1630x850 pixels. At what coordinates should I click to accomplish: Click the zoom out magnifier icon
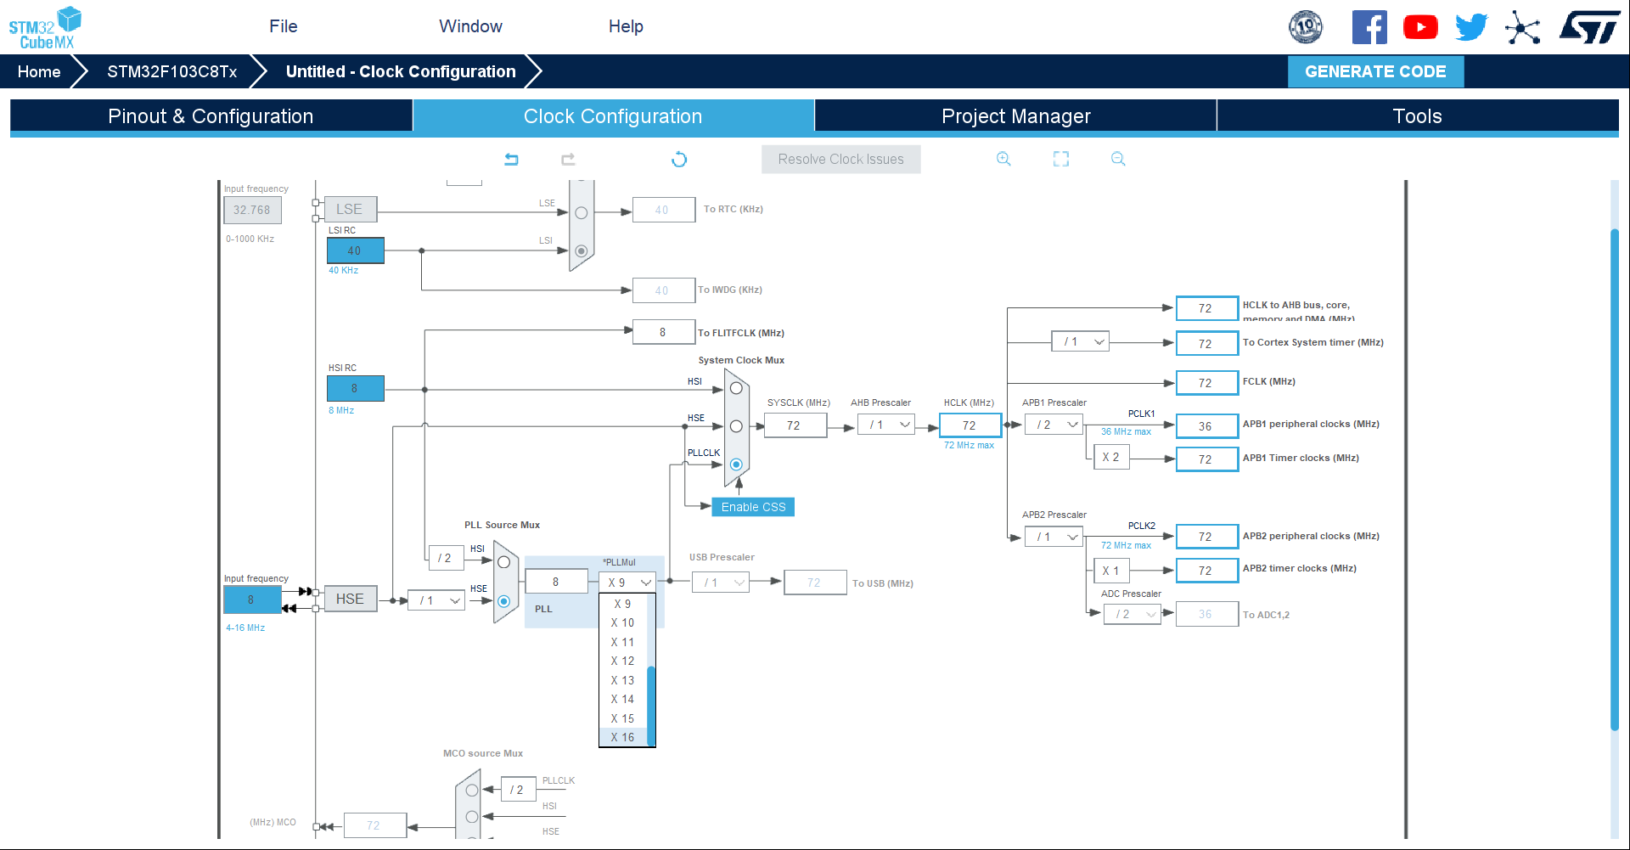coord(1118,159)
